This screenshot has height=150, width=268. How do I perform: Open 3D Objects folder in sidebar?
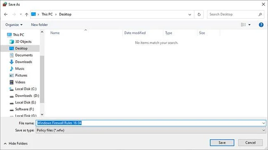click(23, 41)
